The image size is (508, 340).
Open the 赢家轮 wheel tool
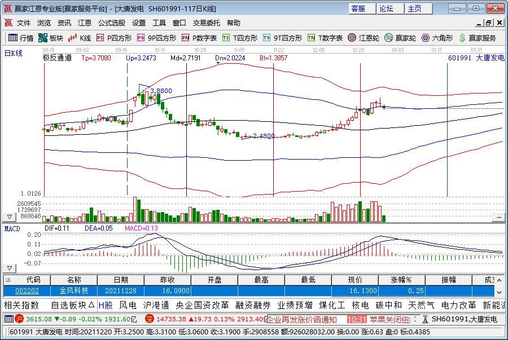400,38
